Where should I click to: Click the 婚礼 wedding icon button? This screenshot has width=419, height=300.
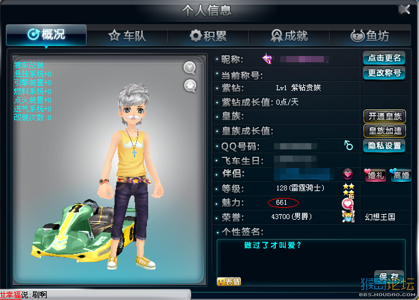375,175
